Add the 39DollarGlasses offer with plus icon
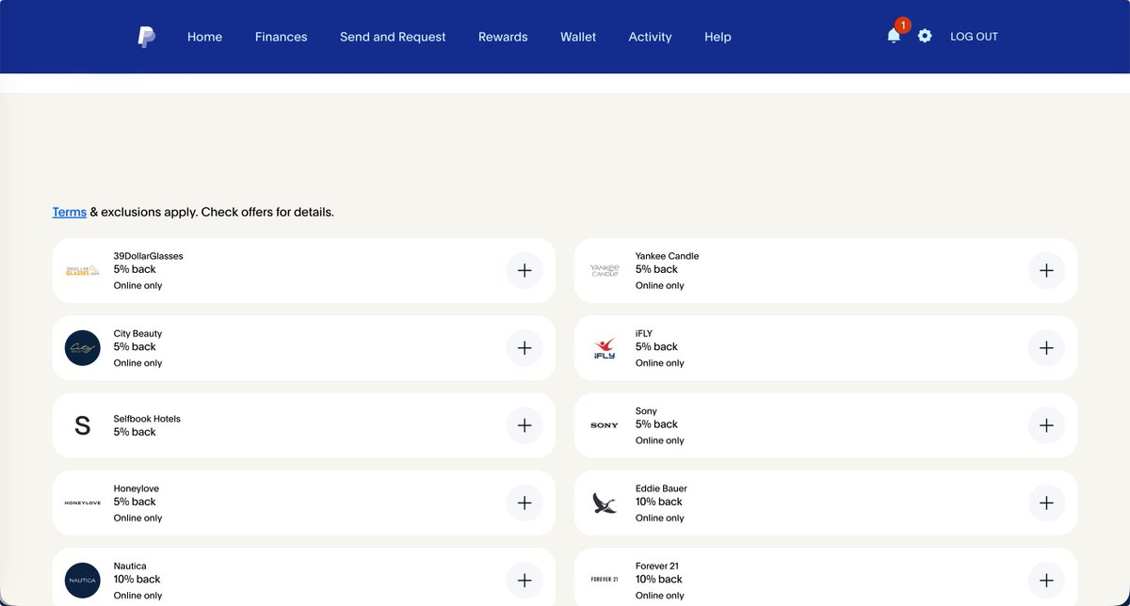 (525, 270)
